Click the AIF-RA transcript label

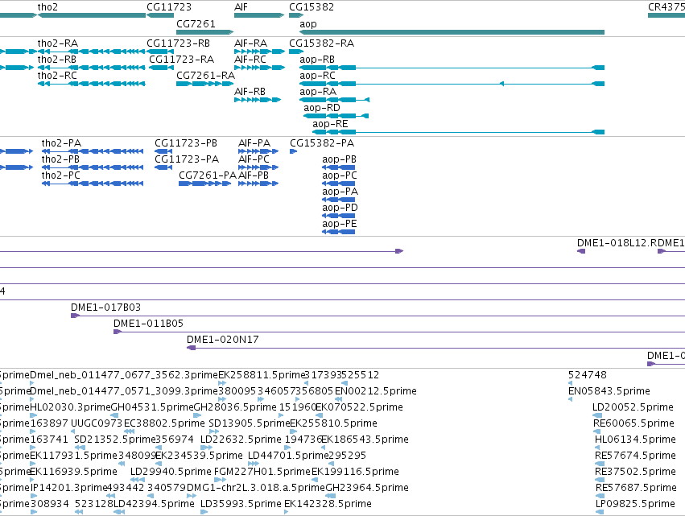[251, 43]
